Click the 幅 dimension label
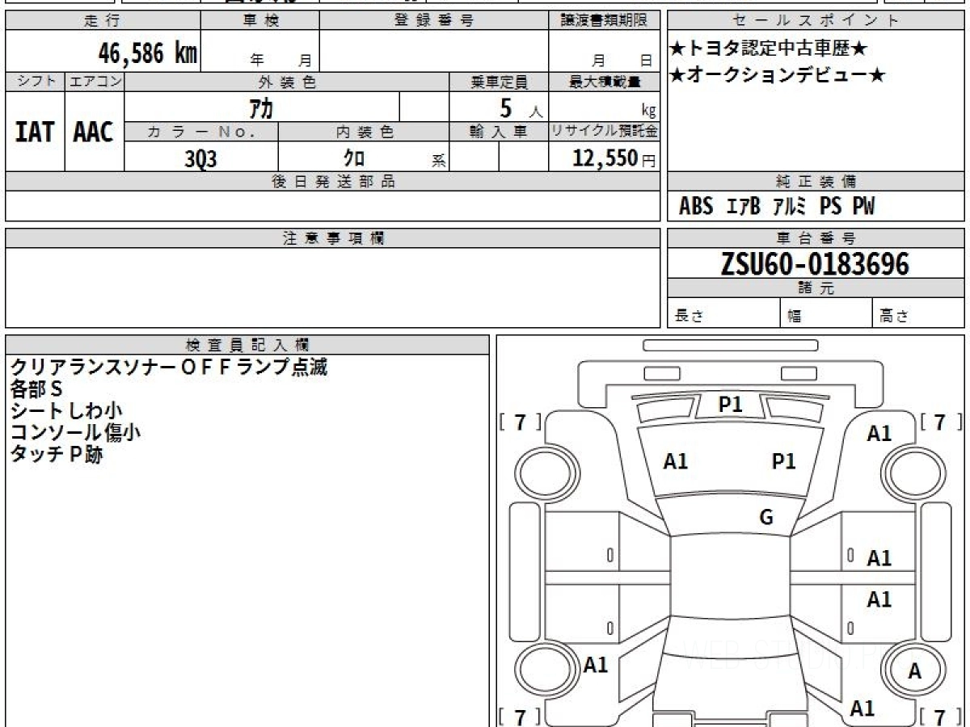Screen dimensions: 970x727 point(795,316)
